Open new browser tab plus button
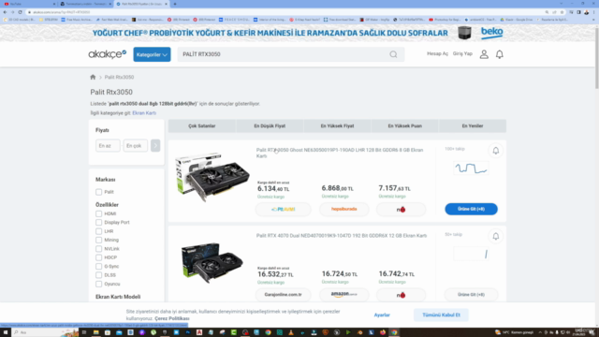 point(175,4)
